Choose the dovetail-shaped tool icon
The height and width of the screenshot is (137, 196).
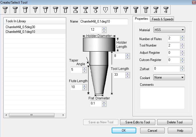tap(85, 10)
